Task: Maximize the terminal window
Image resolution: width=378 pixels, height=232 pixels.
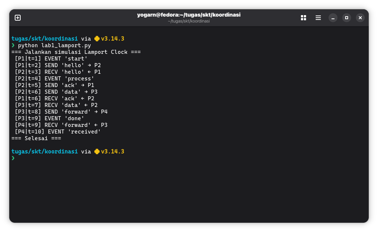Action: click(347, 18)
